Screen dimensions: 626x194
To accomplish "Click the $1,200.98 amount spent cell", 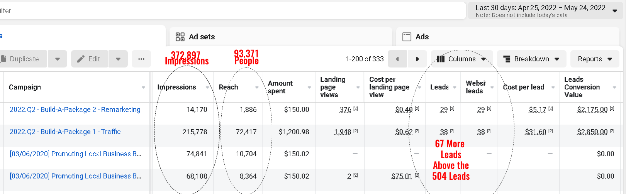I will click(294, 132).
